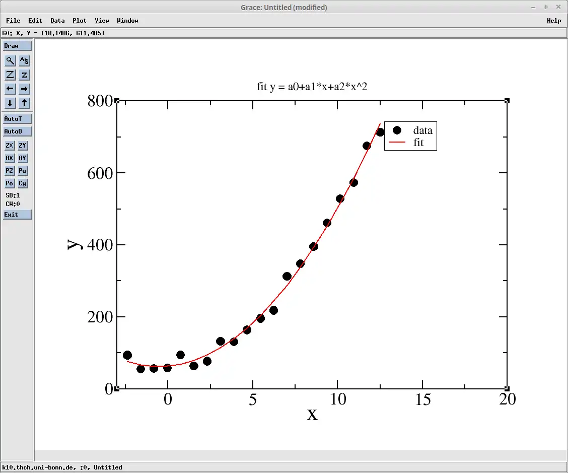
Task: Click the down arrow scroll icon
Action: pyautogui.click(x=10, y=103)
